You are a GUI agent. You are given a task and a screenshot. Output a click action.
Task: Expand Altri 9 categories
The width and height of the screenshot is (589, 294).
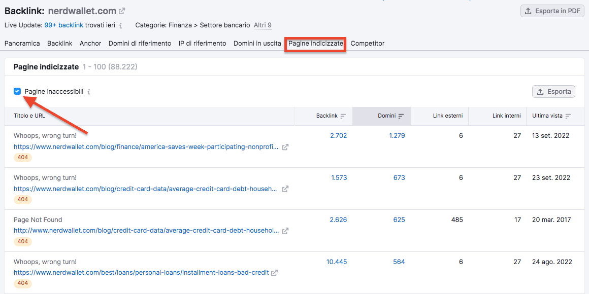pos(263,25)
